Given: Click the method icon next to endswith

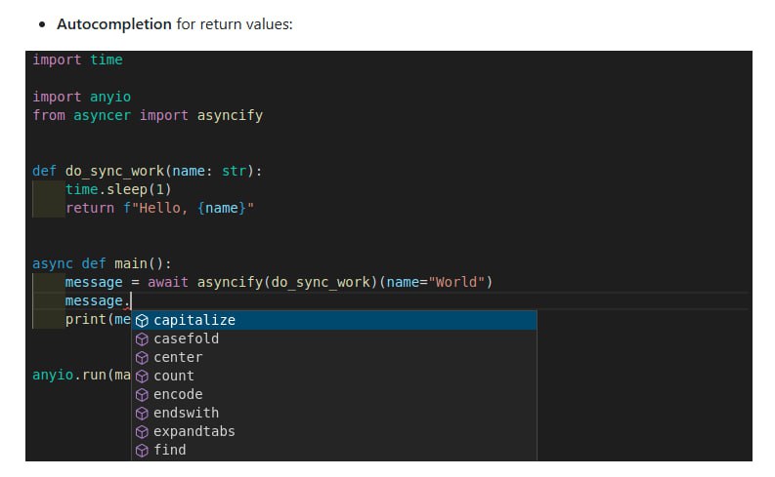Looking at the screenshot, I should pyautogui.click(x=142, y=414).
